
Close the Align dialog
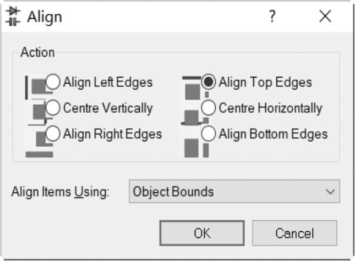pyautogui.click(x=325, y=17)
